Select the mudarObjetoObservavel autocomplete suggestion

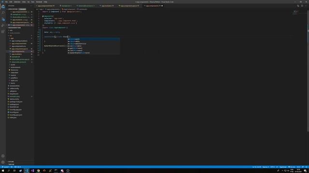coord(93,53)
